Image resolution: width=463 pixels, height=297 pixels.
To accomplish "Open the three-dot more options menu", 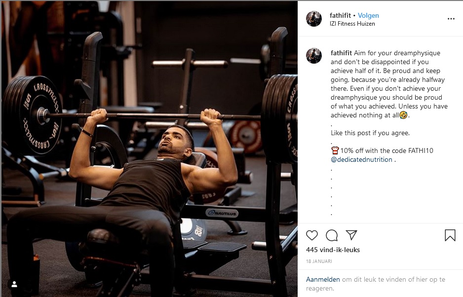I will 451,19.
